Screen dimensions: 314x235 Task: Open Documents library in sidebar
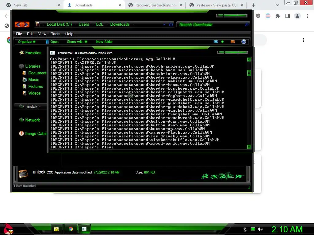[34, 73]
